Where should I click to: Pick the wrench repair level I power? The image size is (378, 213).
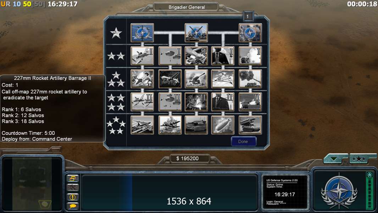[196, 56]
